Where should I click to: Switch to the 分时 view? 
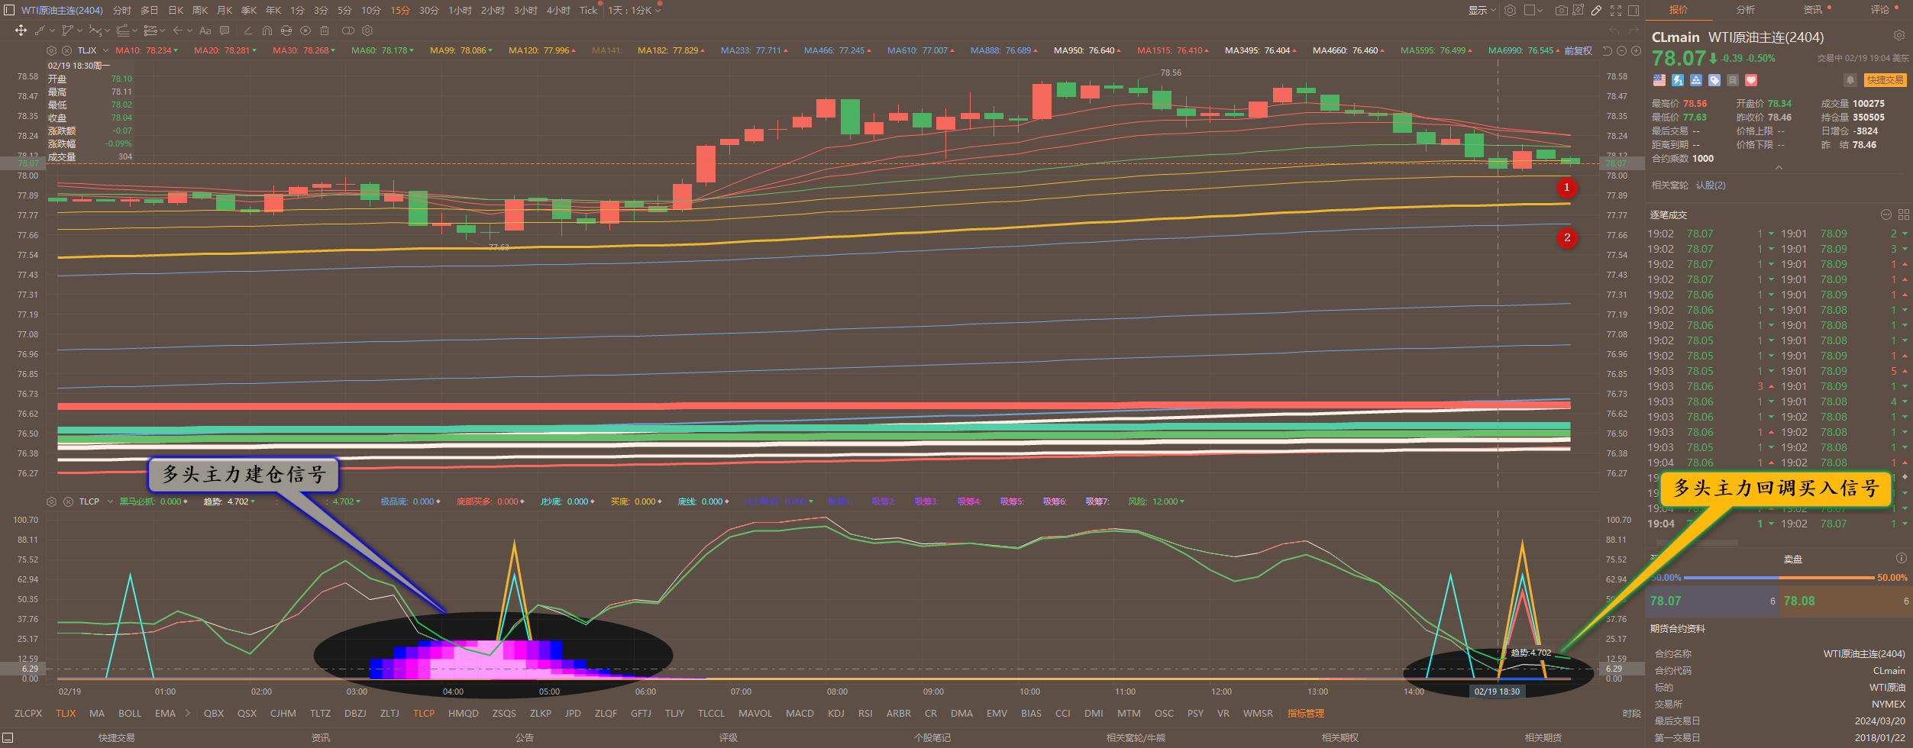pyautogui.click(x=121, y=10)
